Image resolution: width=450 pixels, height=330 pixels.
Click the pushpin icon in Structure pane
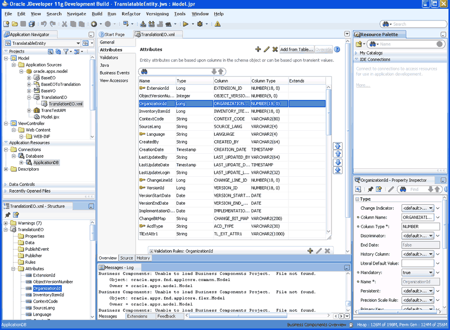click(7, 215)
